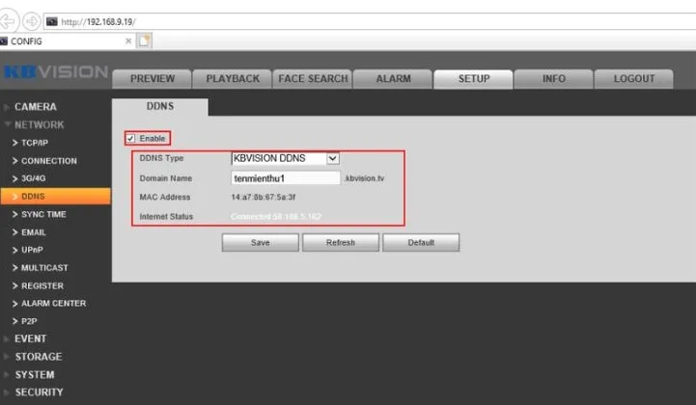
Task: Click the Default button
Action: point(421,243)
